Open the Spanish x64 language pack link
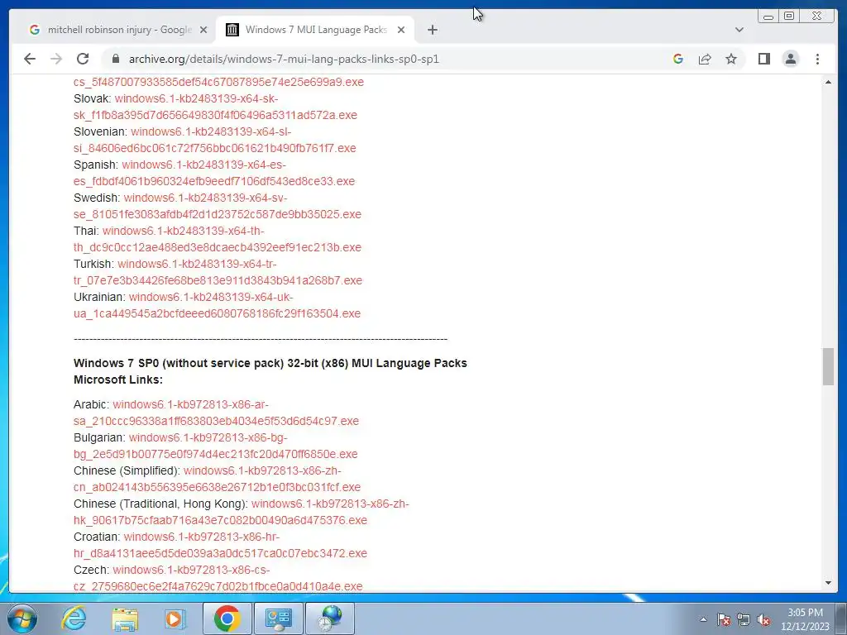The height and width of the screenshot is (635, 847). click(x=214, y=173)
